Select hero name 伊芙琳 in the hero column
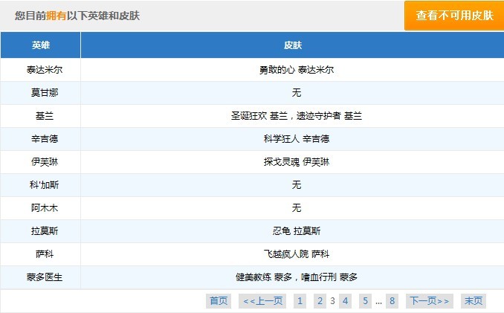 coord(45,162)
